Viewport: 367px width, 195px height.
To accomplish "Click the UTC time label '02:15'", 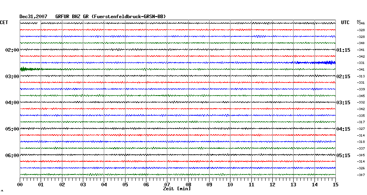I will (343, 77).
